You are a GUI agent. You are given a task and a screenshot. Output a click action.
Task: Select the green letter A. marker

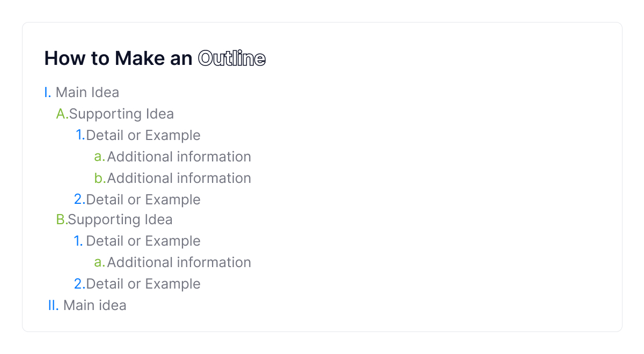tap(62, 114)
